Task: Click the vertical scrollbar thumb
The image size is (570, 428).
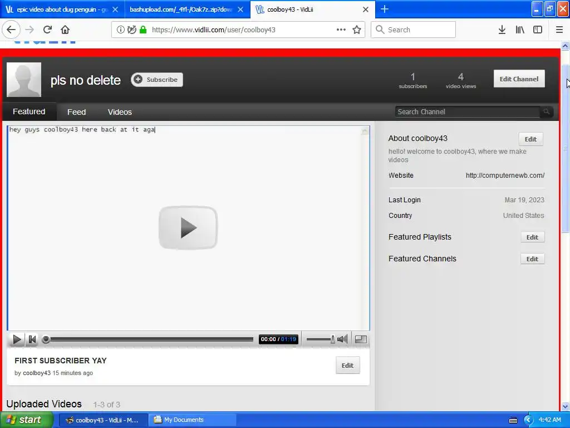Action: (x=565, y=148)
